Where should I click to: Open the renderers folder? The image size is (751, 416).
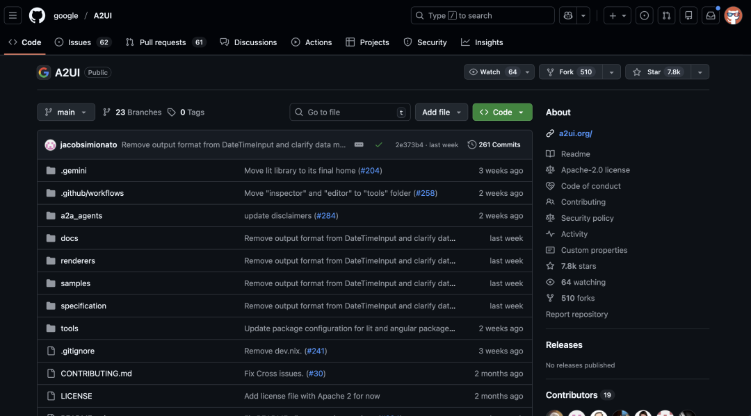(78, 260)
